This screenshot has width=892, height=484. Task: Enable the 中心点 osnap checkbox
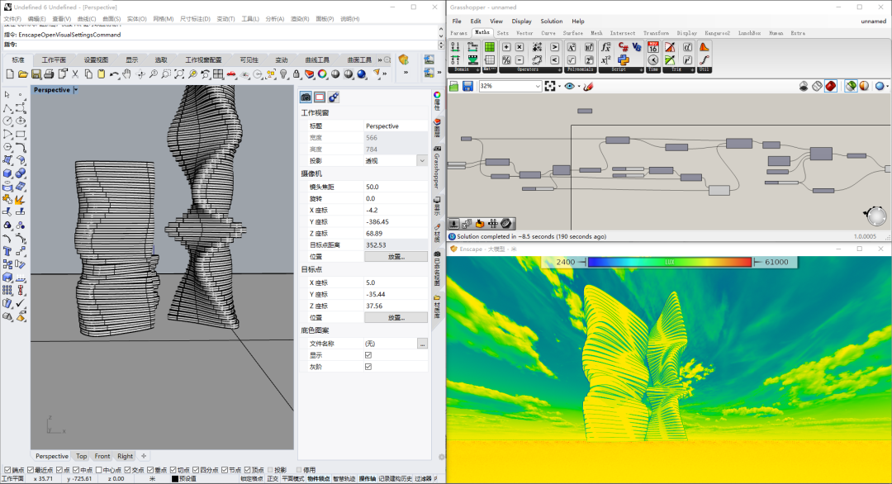[x=99, y=470]
